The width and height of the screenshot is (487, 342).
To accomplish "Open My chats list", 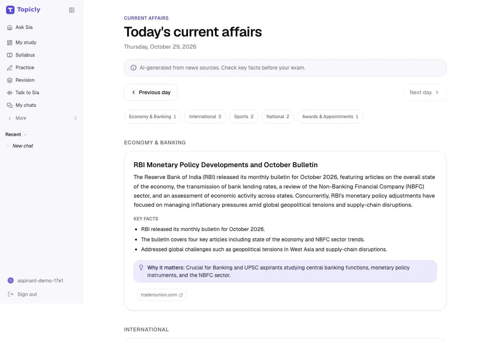I will tap(41, 105).
